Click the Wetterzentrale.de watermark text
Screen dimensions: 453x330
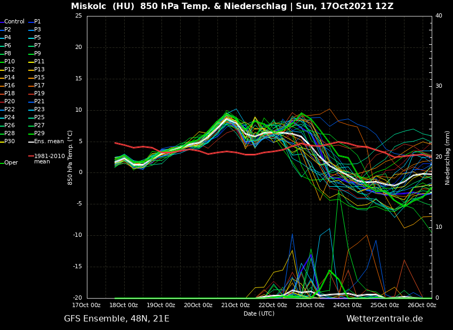(x=384, y=319)
